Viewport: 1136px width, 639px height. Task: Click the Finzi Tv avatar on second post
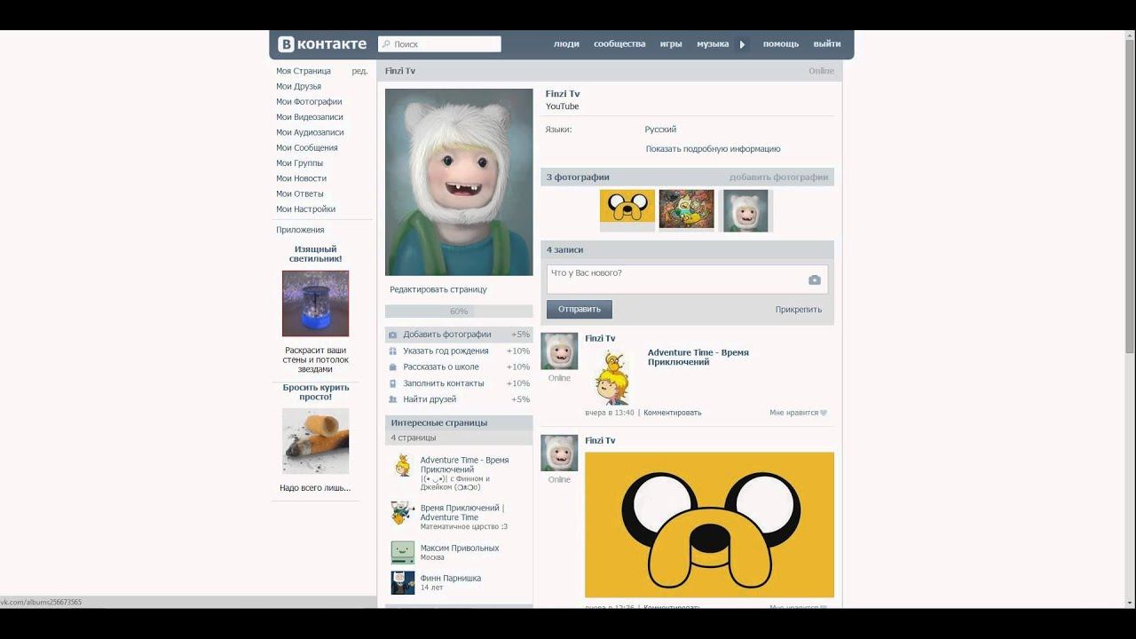[559, 453]
